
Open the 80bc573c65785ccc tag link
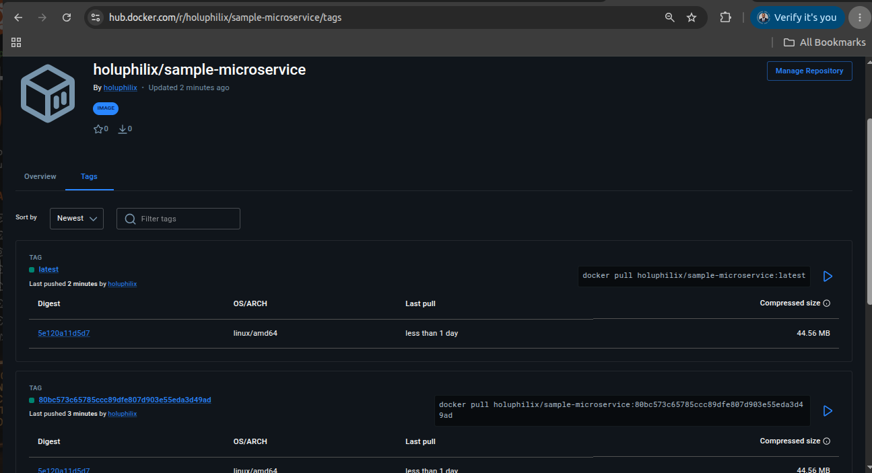125,400
